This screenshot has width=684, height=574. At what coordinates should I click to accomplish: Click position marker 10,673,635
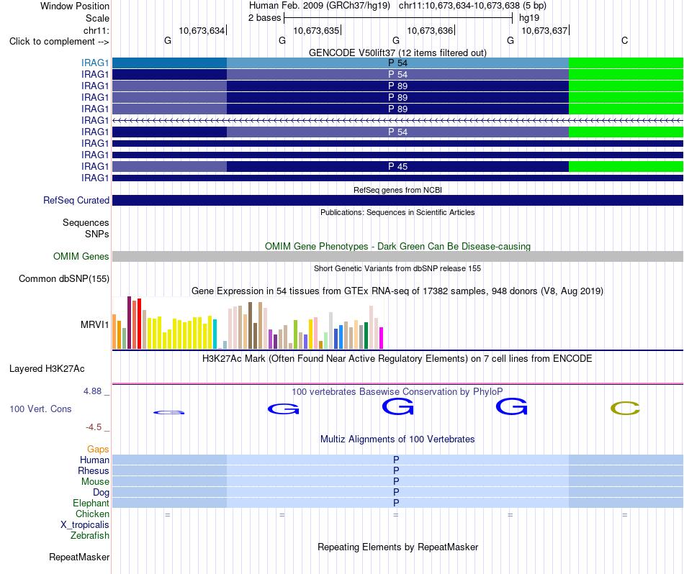pyautogui.click(x=316, y=30)
